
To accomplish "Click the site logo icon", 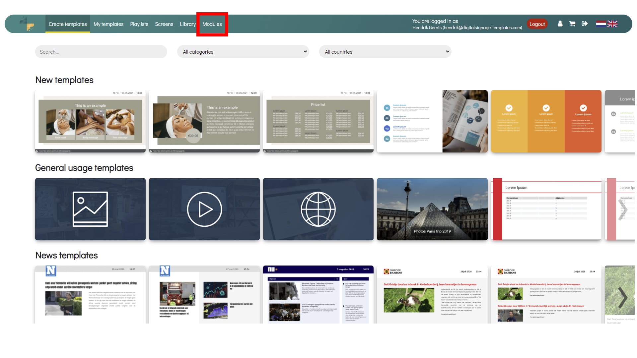I will coord(27,24).
